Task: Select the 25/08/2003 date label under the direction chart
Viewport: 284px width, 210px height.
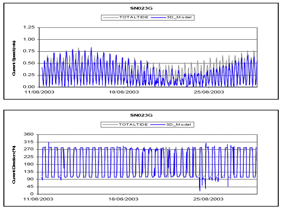Action: coord(209,199)
